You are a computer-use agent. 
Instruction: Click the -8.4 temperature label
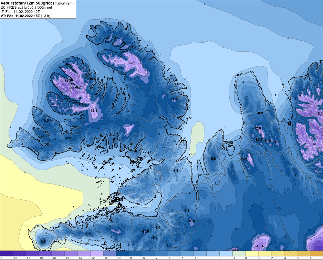point(157,227)
